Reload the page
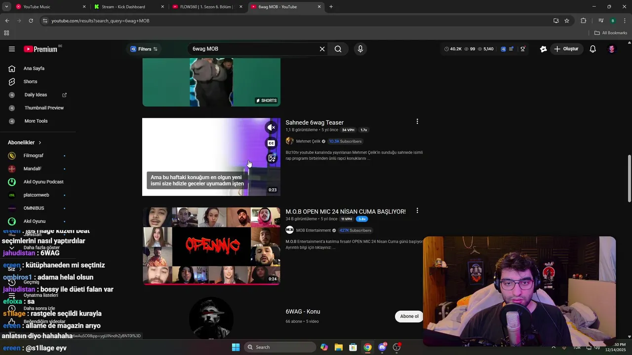This screenshot has width=632, height=355. click(31, 21)
